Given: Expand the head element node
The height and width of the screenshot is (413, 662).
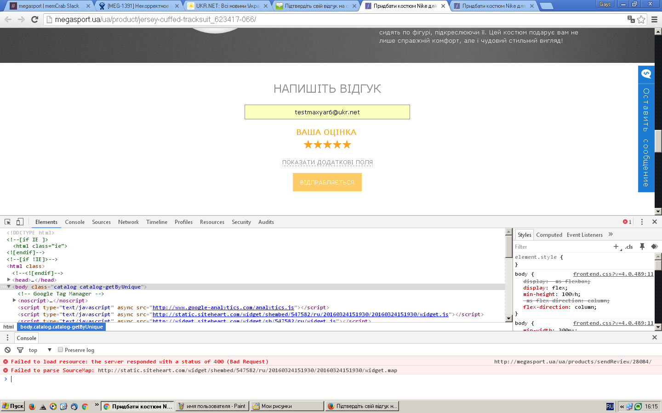Looking at the screenshot, I should coord(9,279).
